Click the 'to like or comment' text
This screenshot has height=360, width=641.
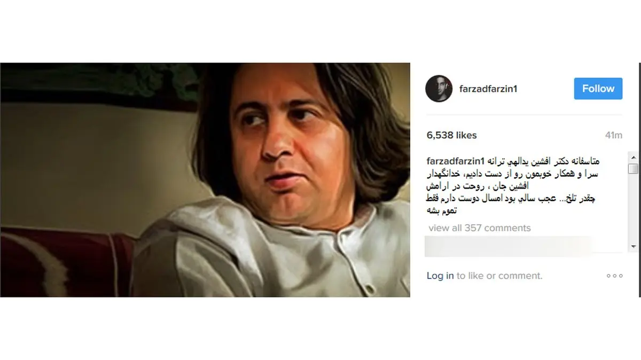tap(499, 276)
